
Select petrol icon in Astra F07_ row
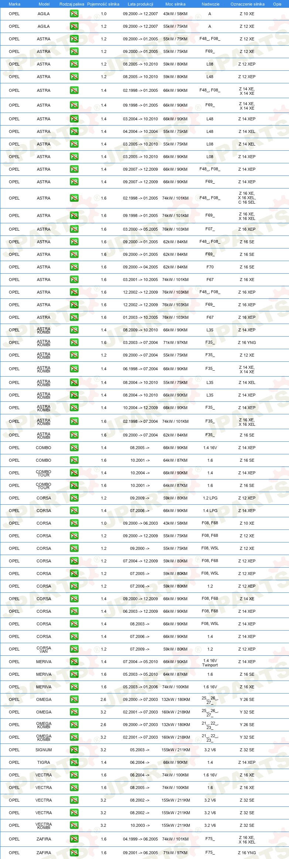pos(74,229)
